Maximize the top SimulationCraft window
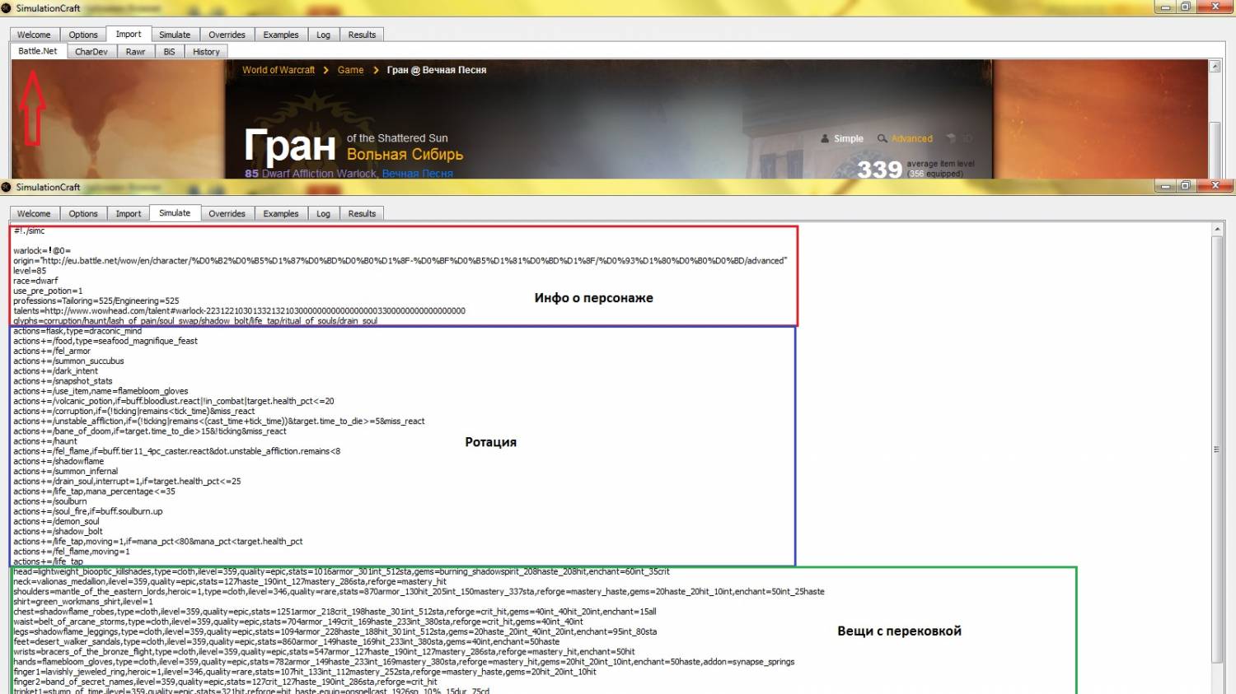The image size is (1236, 694). [1186, 7]
